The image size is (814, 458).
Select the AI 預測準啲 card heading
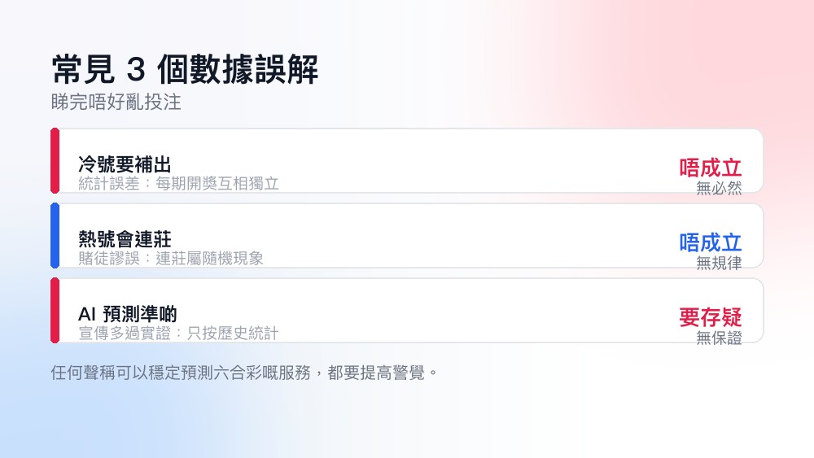(127, 314)
